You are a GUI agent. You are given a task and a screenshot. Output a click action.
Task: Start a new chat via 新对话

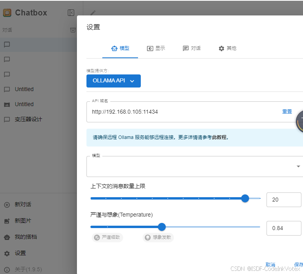click(23, 205)
